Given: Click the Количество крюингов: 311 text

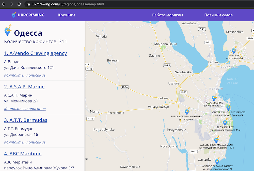Looking at the screenshot, I should click(36, 41).
